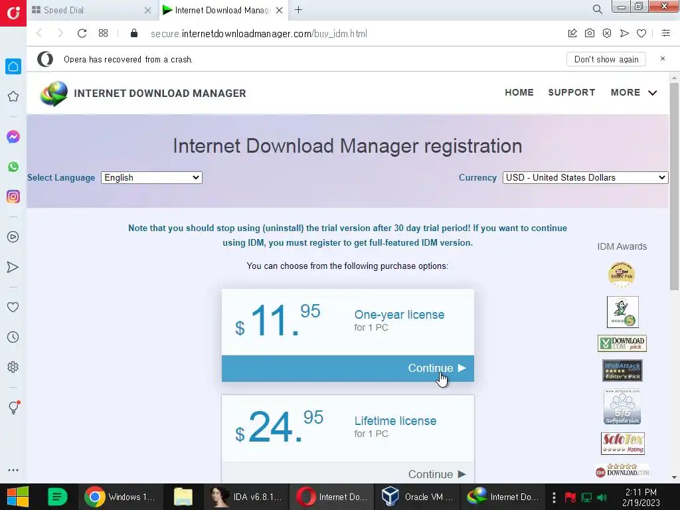680x510 pixels.
Task: Click the edit/share page icon in the address bar
Action: click(572, 33)
